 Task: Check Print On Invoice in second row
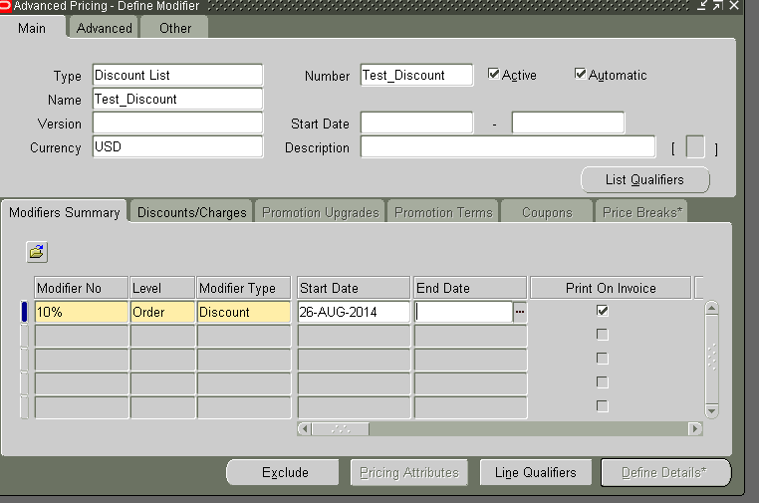(x=603, y=335)
